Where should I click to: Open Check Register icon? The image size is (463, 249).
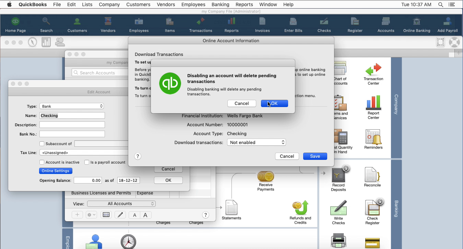(373, 212)
